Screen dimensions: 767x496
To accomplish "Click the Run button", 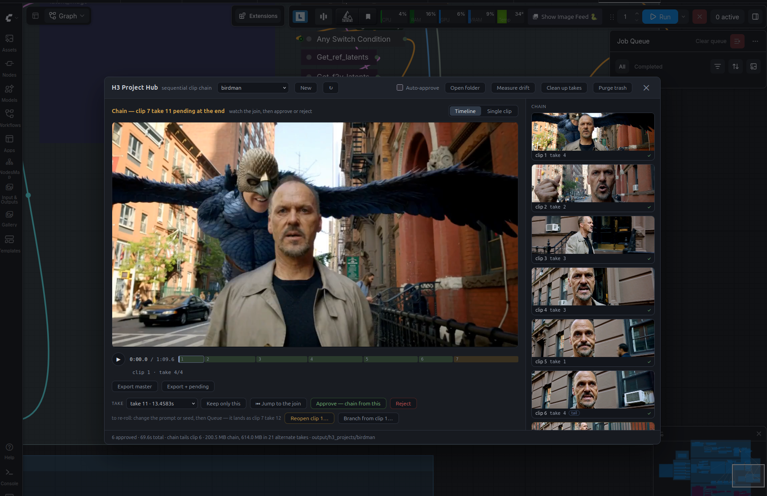I will tap(660, 17).
